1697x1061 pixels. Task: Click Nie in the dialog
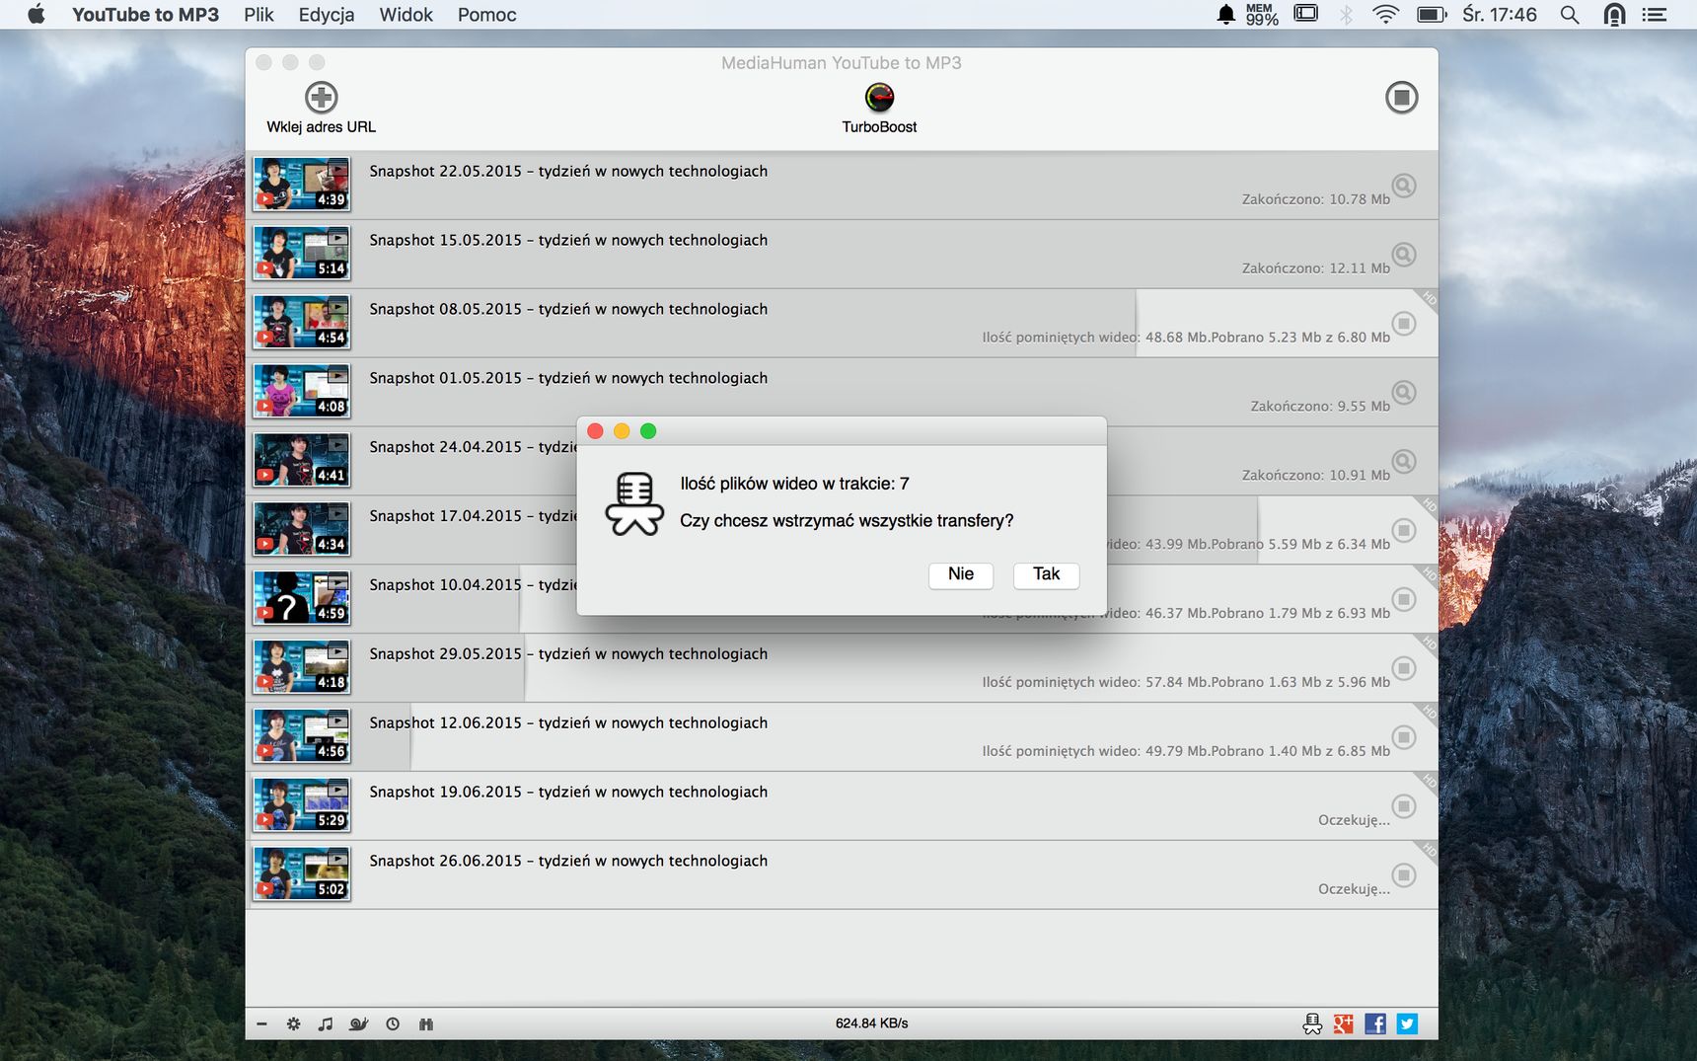(961, 574)
